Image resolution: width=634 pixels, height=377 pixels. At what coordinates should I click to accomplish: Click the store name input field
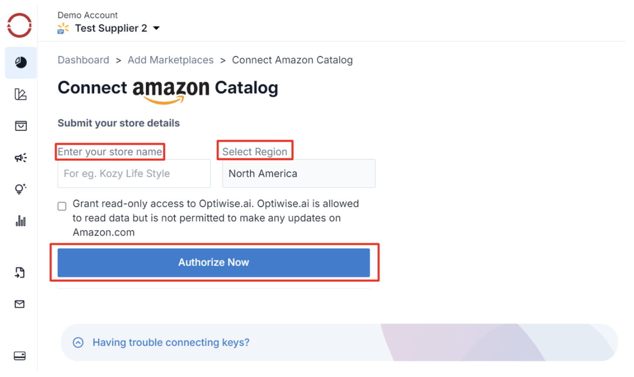tap(134, 174)
